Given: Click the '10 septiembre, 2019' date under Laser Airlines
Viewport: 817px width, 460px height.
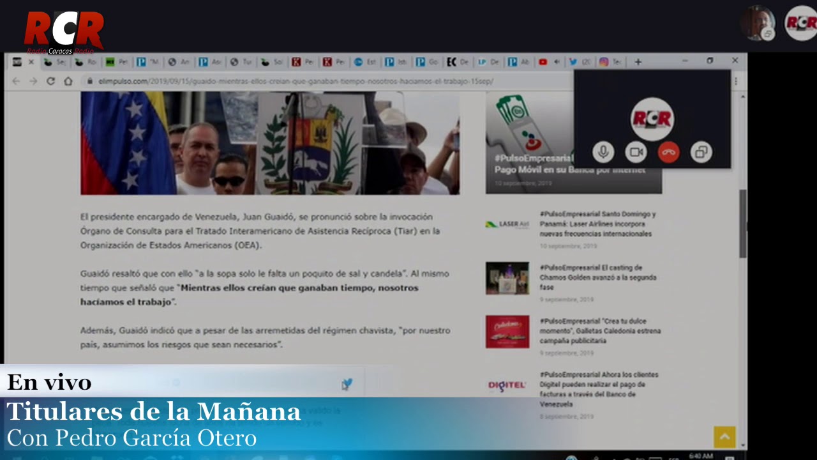Looking at the screenshot, I should pyautogui.click(x=568, y=246).
